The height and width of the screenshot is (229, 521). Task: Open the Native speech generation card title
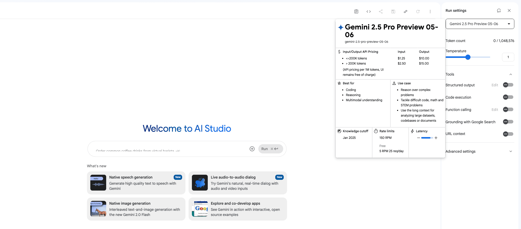click(x=131, y=177)
